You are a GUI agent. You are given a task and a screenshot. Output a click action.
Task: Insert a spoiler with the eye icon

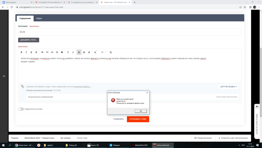[62, 52]
